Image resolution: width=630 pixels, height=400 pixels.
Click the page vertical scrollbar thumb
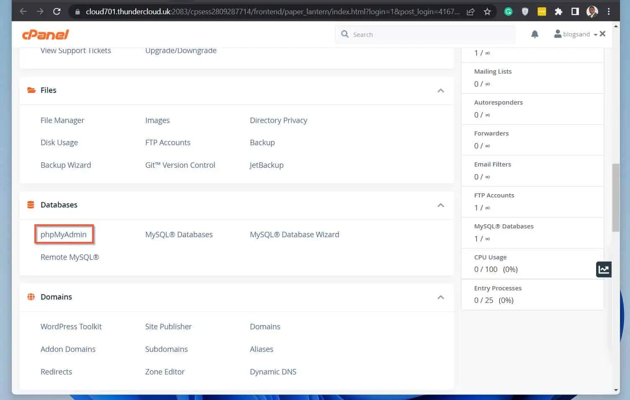coord(616,197)
